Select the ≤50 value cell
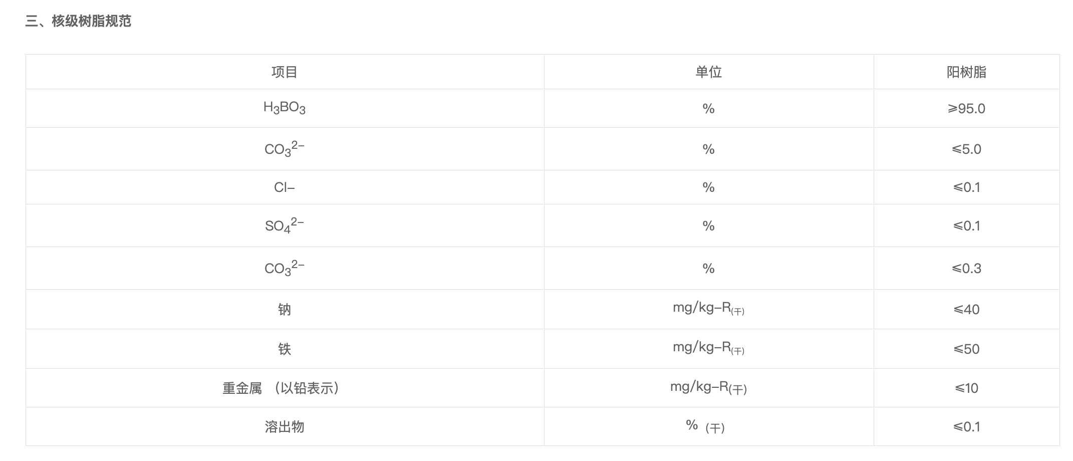This screenshot has height=461, width=1073. click(966, 349)
